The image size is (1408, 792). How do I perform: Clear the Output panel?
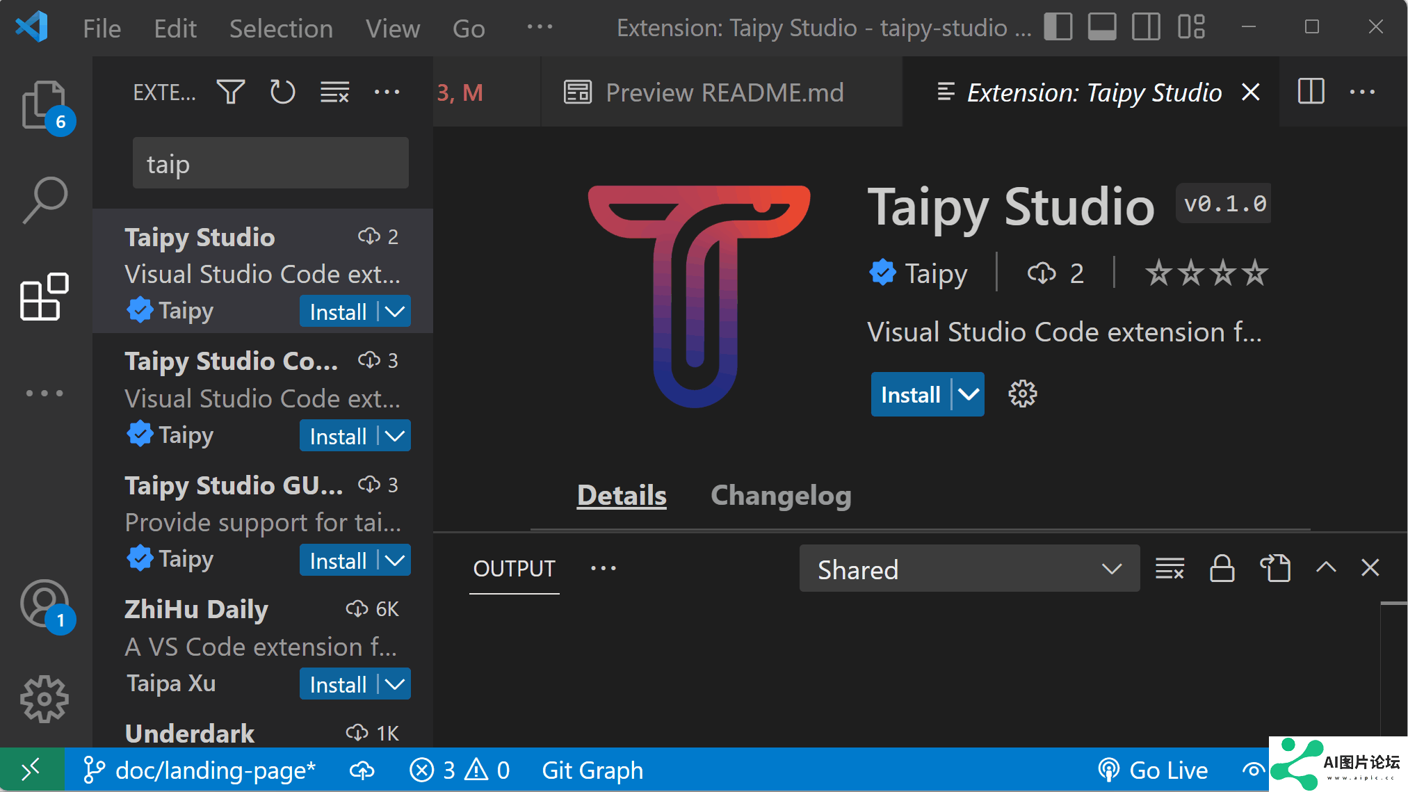pyautogui.click(x=1170, y=569)
